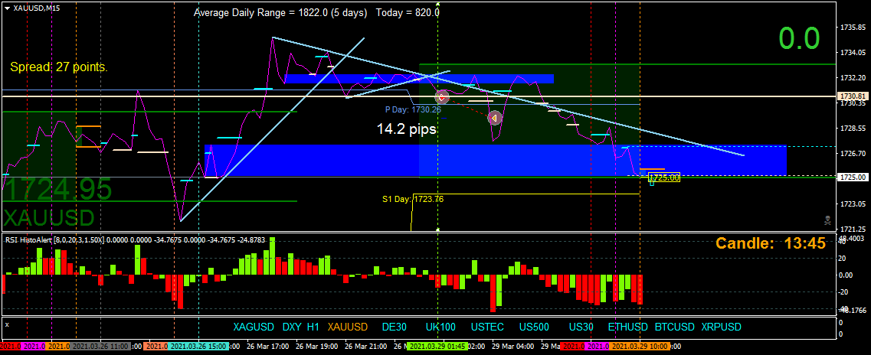Click the 1735.85 price axis value
The image size is (871, 355).
click(x=853, y=28)
